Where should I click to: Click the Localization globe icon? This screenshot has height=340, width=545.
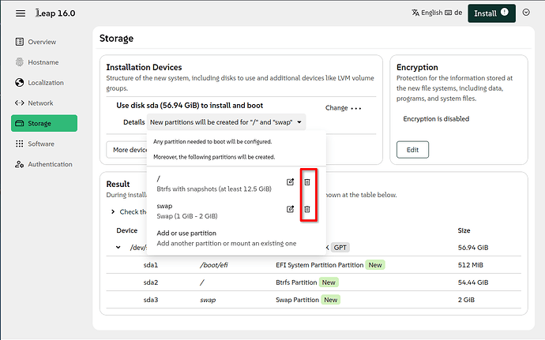20,83
